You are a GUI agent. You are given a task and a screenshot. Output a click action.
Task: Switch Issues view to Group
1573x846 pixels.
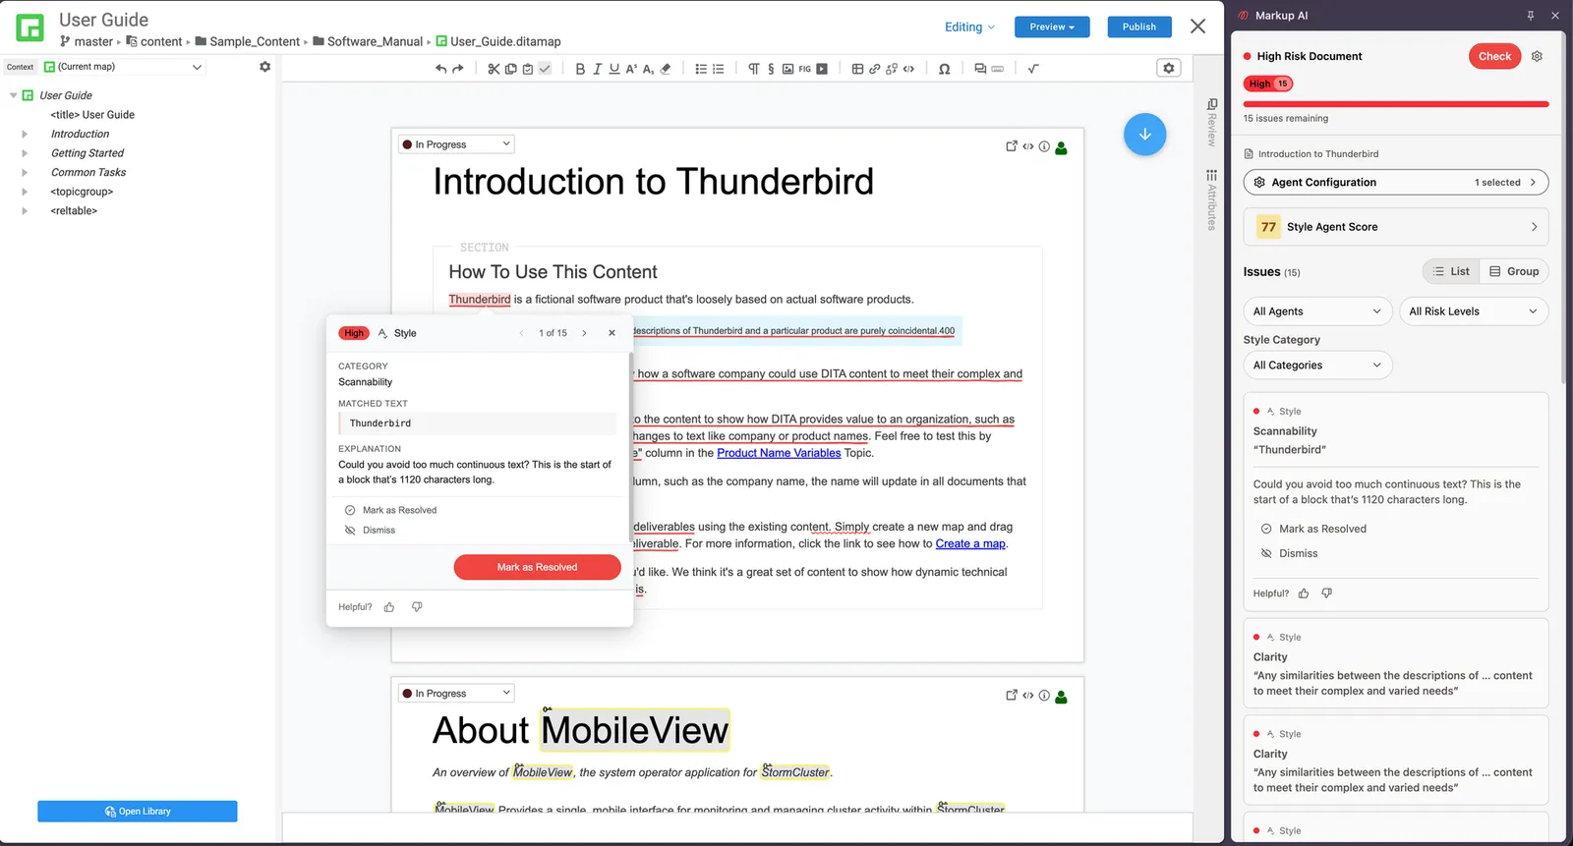pyautogui.click(x=1514, y=271)
